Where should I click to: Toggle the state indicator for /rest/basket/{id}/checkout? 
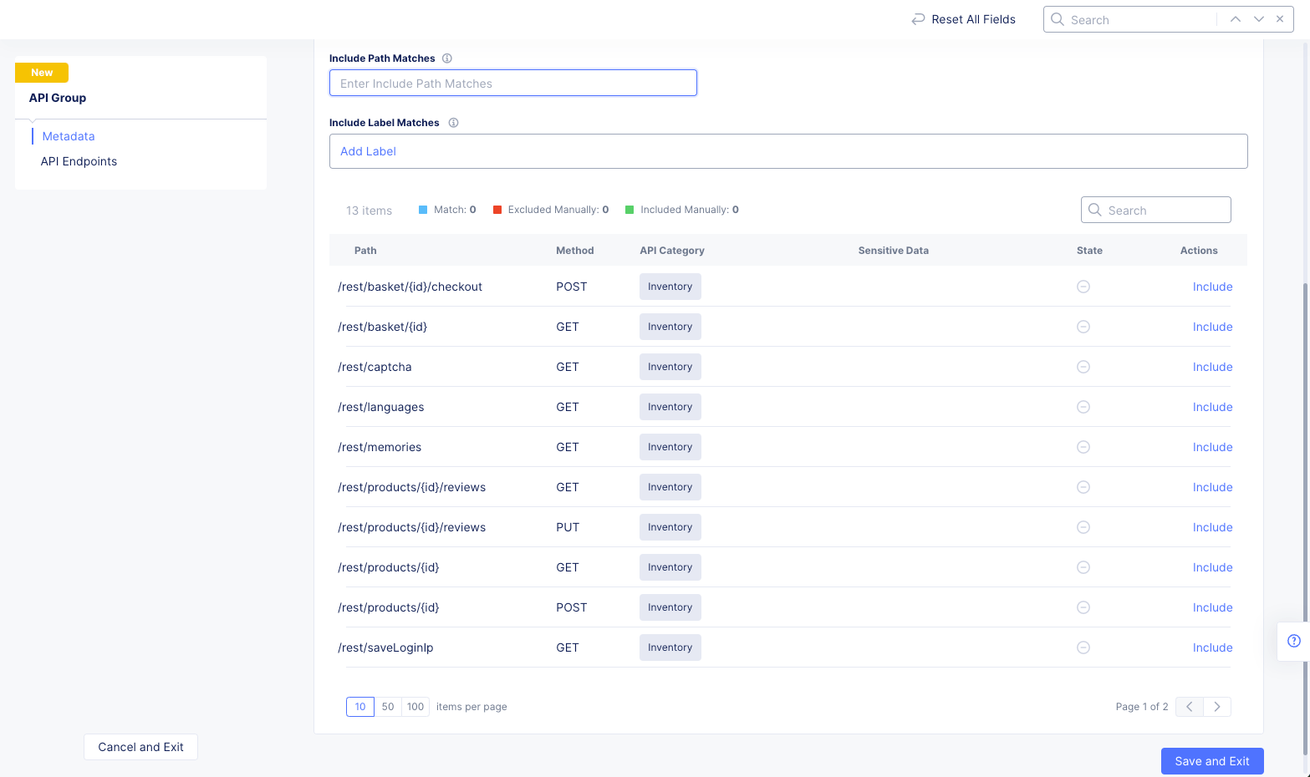(1083, 286)
